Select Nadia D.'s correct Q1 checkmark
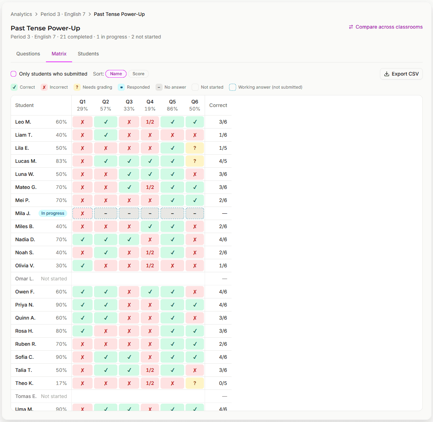 82,239
